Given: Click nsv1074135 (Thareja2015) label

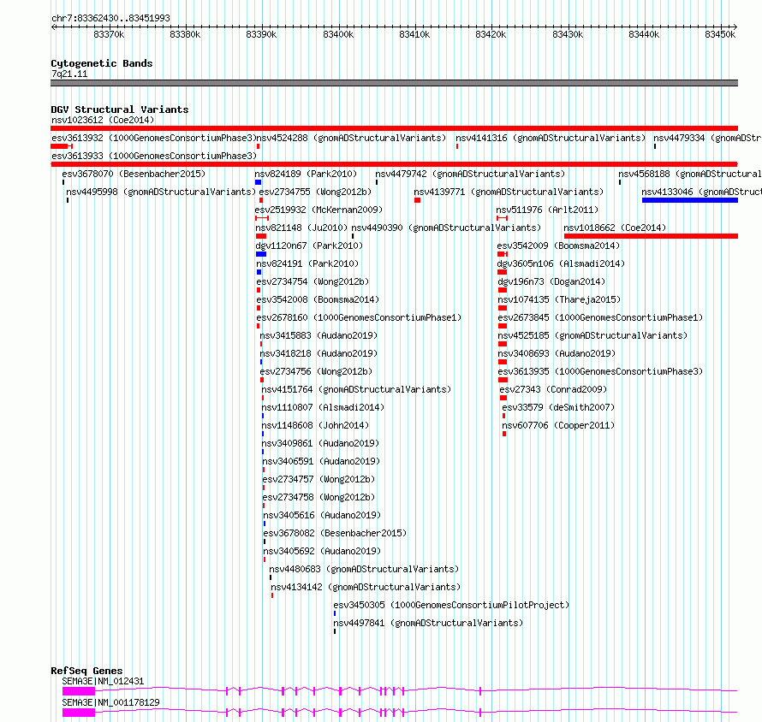Looking at the screenshot, I should click(559, 299).
